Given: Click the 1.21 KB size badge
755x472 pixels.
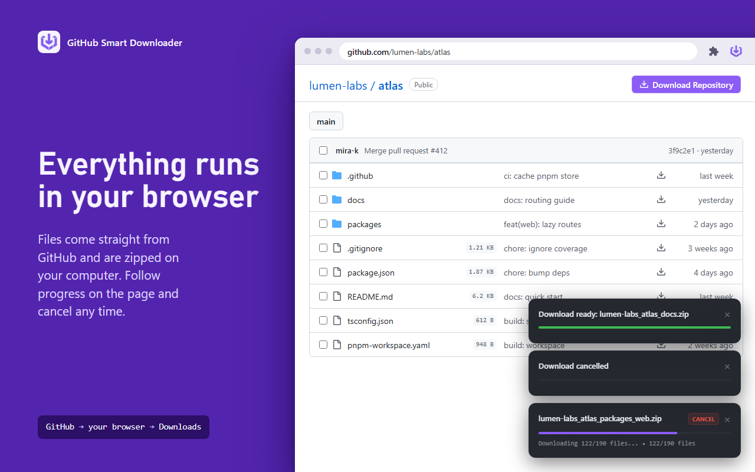Looking at the screenshot, I should coord(481,248).
